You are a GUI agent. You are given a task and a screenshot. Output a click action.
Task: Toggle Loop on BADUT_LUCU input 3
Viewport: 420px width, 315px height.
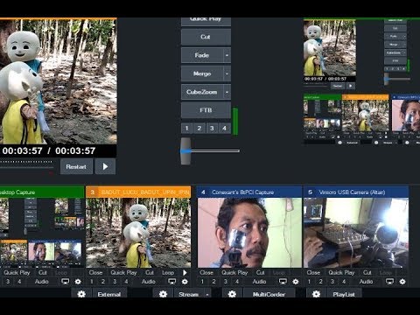coord(168,273)
